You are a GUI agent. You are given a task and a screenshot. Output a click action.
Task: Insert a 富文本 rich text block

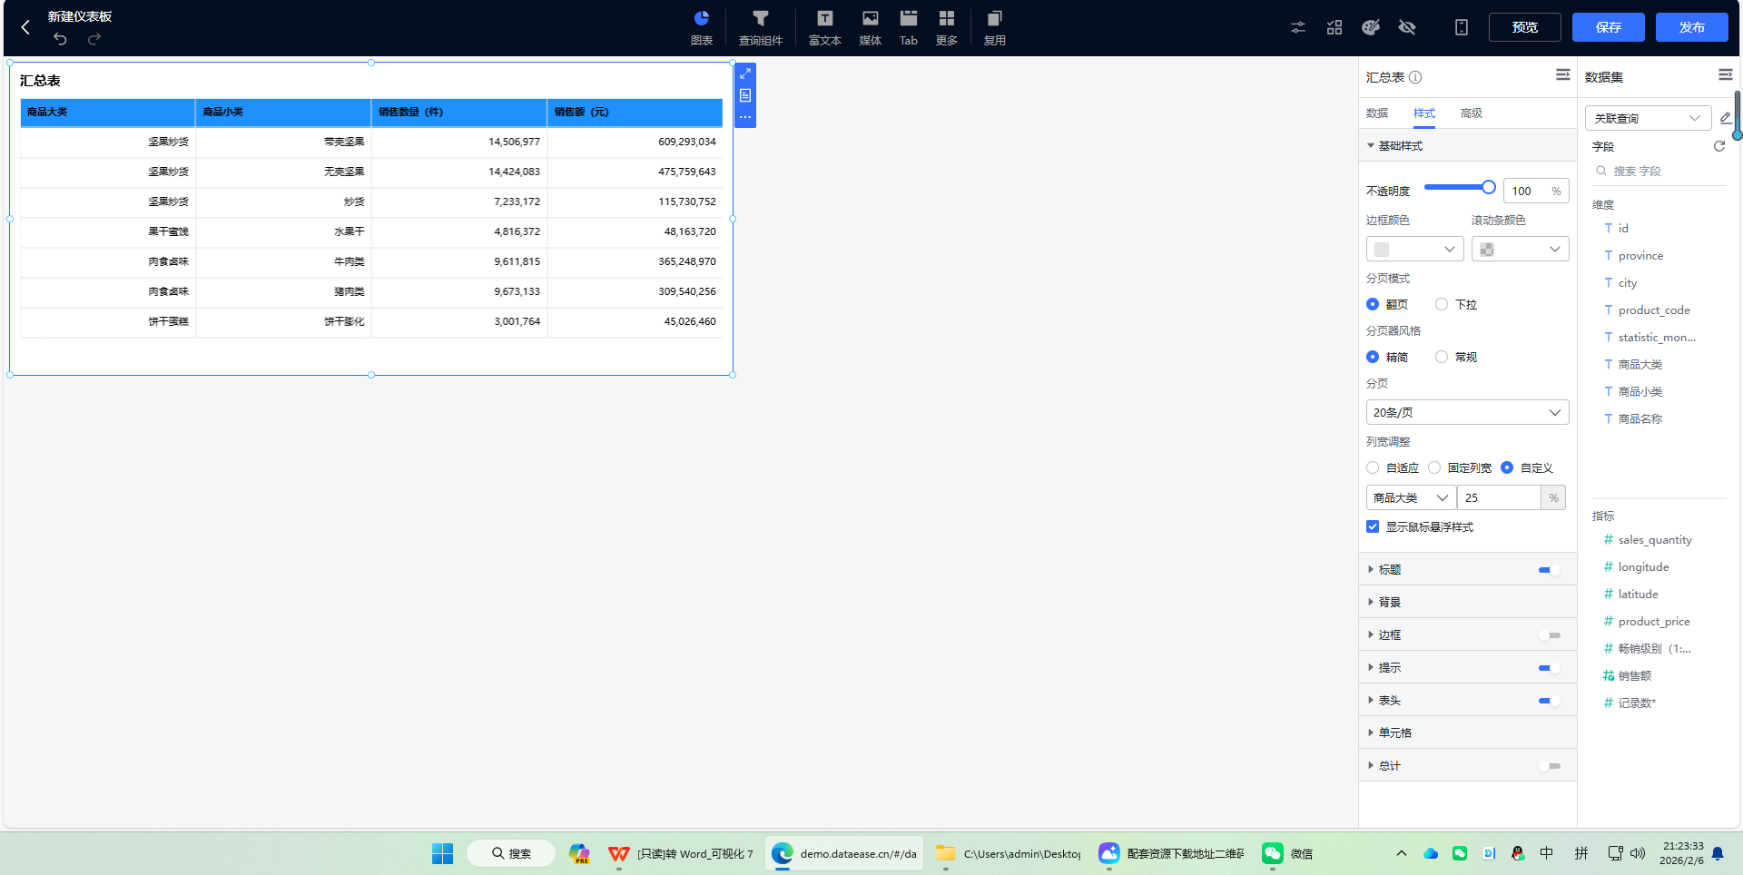click(x=825, y=28)
